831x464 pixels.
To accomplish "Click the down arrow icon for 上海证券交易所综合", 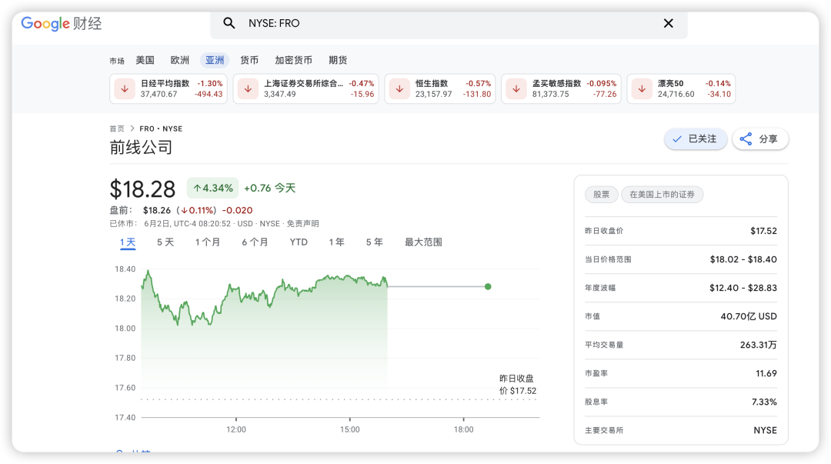I will click(248, 88).
